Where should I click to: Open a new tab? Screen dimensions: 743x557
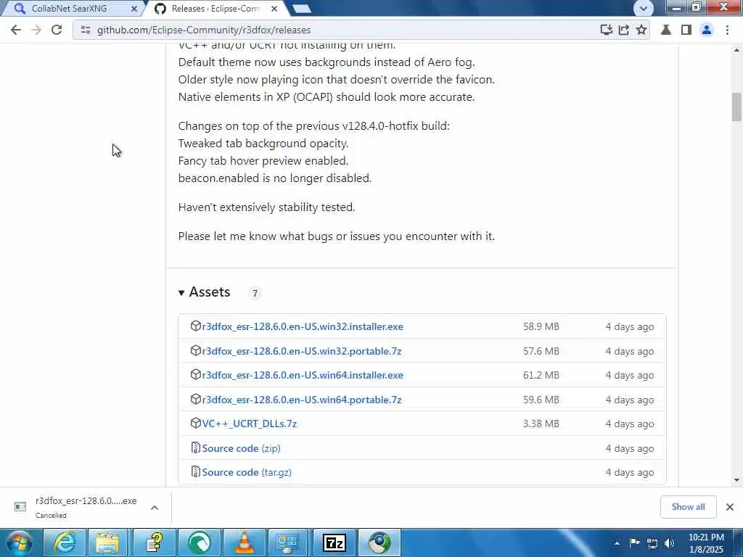pyautogui.click(x=301, y=9)
